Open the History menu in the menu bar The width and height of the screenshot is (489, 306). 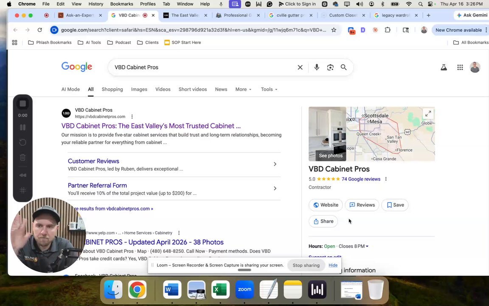[96, 4]
